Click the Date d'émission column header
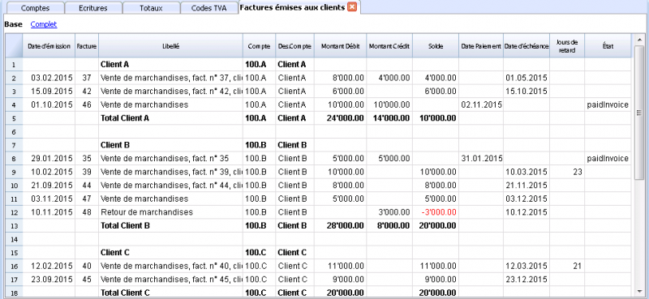The width and height of the screenshot is (649, 299). click(x=49, y=46)
